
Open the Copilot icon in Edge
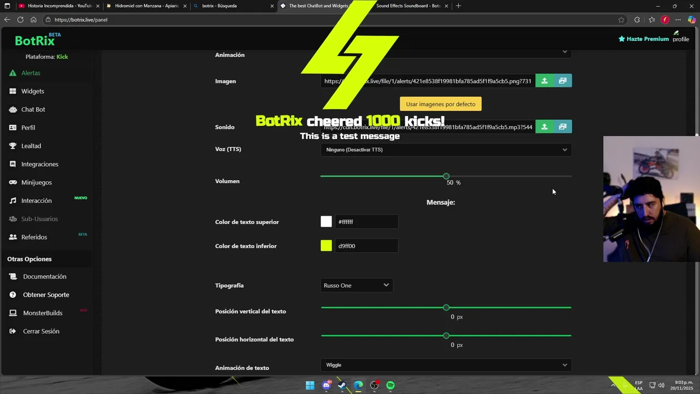[691, 20]
